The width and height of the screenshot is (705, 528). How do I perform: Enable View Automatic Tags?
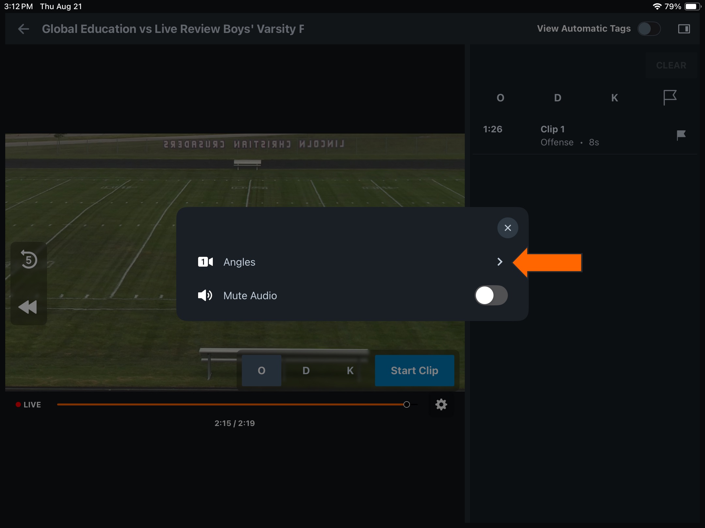[649, 29]
